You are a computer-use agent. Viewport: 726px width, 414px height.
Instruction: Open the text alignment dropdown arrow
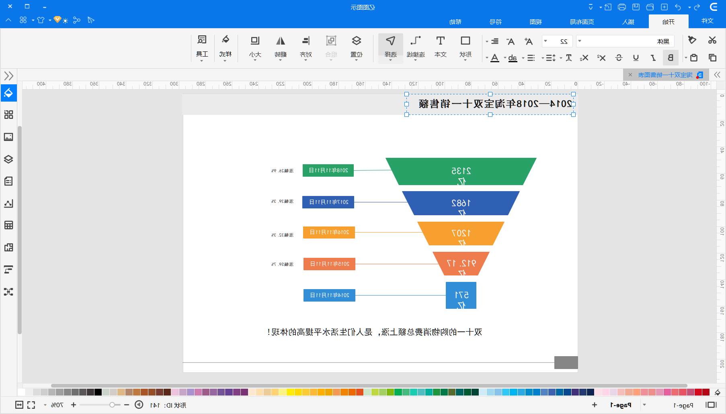[487, 41]
